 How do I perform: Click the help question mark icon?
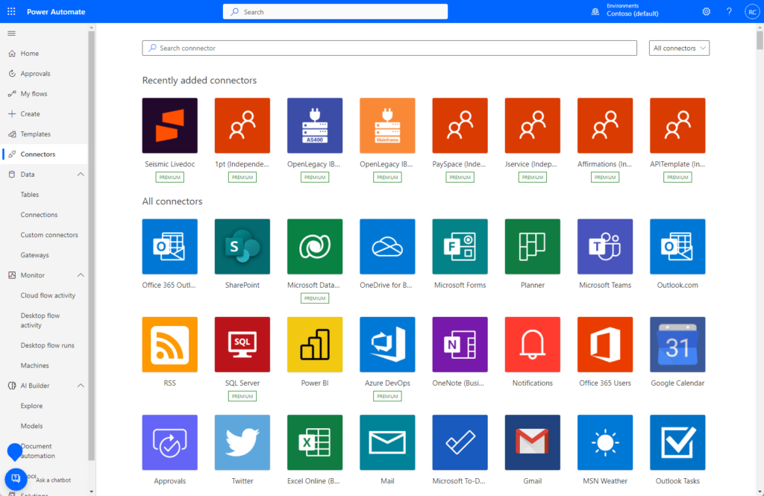[729, 12]
